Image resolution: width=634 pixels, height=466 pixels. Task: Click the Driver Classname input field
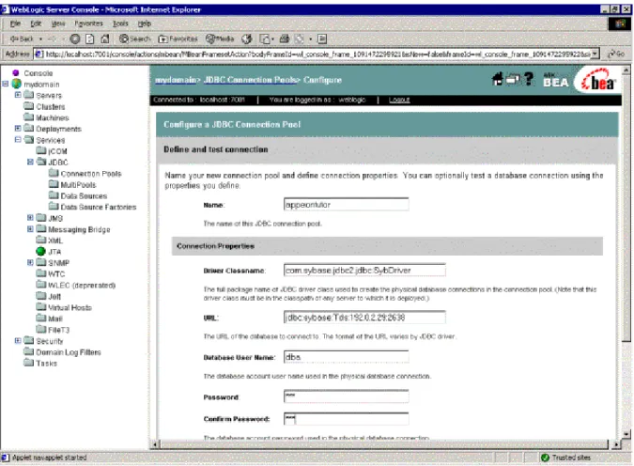pos(364,270)
